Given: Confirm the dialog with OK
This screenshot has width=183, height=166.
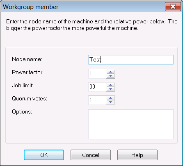Looking at the screenshot, I should (x=44, y=155).
